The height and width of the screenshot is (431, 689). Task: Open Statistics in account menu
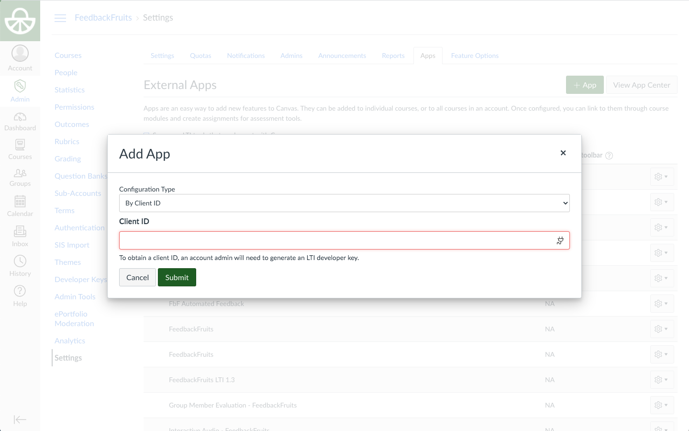(69, 90)
